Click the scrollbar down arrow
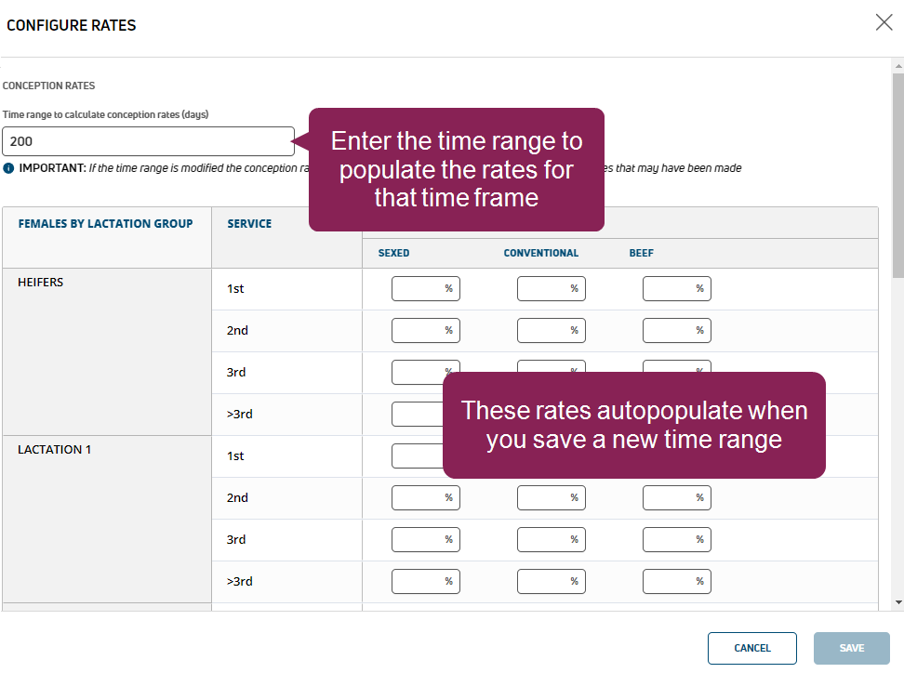 [x=897, y=602]
